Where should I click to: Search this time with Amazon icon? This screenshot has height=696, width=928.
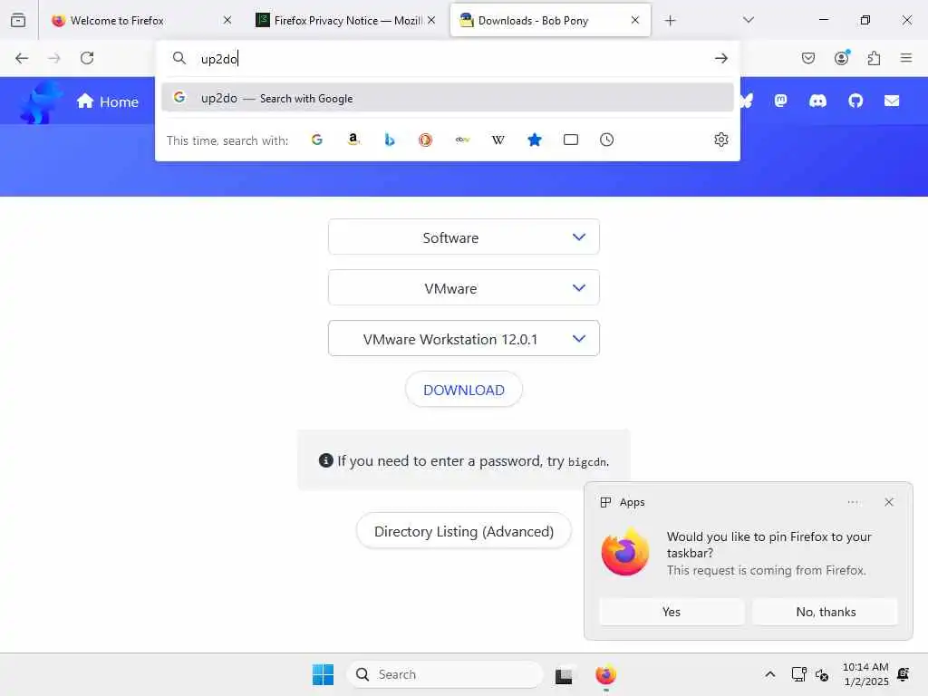click(353, 140)
